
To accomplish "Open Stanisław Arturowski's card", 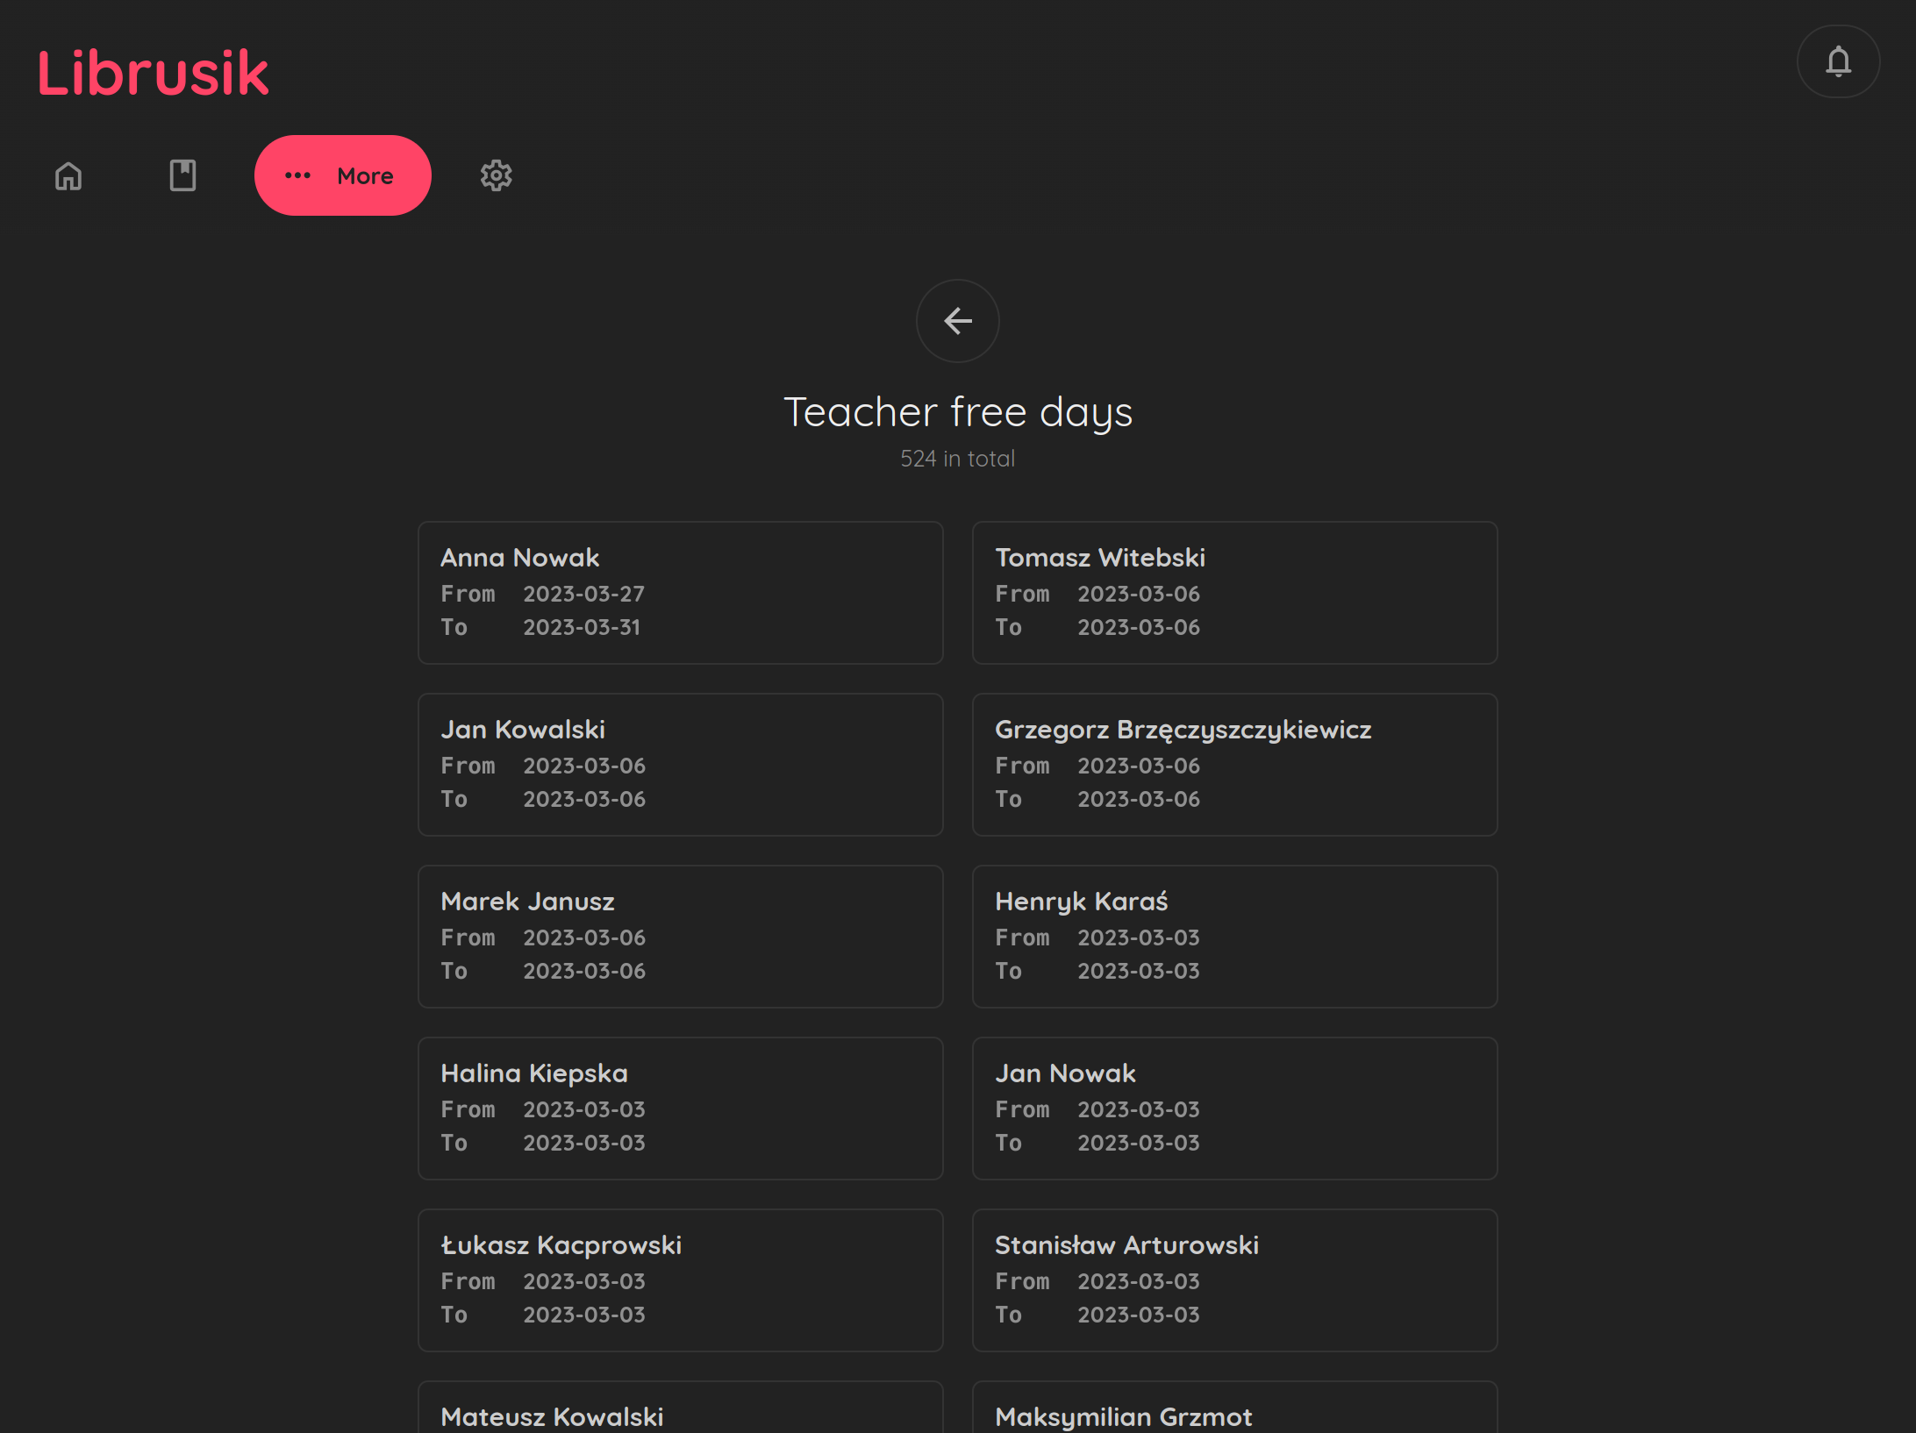I will click(x=1233, y=1280).
